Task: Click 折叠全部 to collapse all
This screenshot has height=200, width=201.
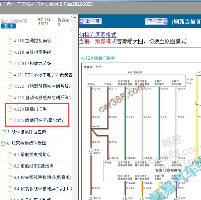Action: tap(63, 22)
